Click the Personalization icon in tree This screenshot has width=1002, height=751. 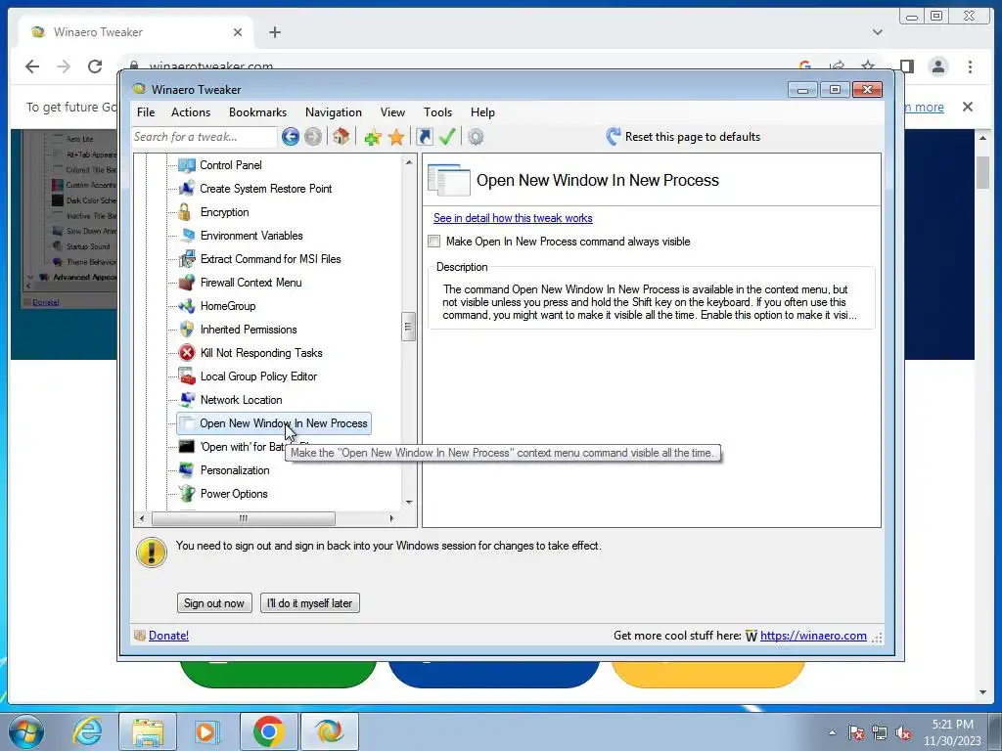[187, 470]
